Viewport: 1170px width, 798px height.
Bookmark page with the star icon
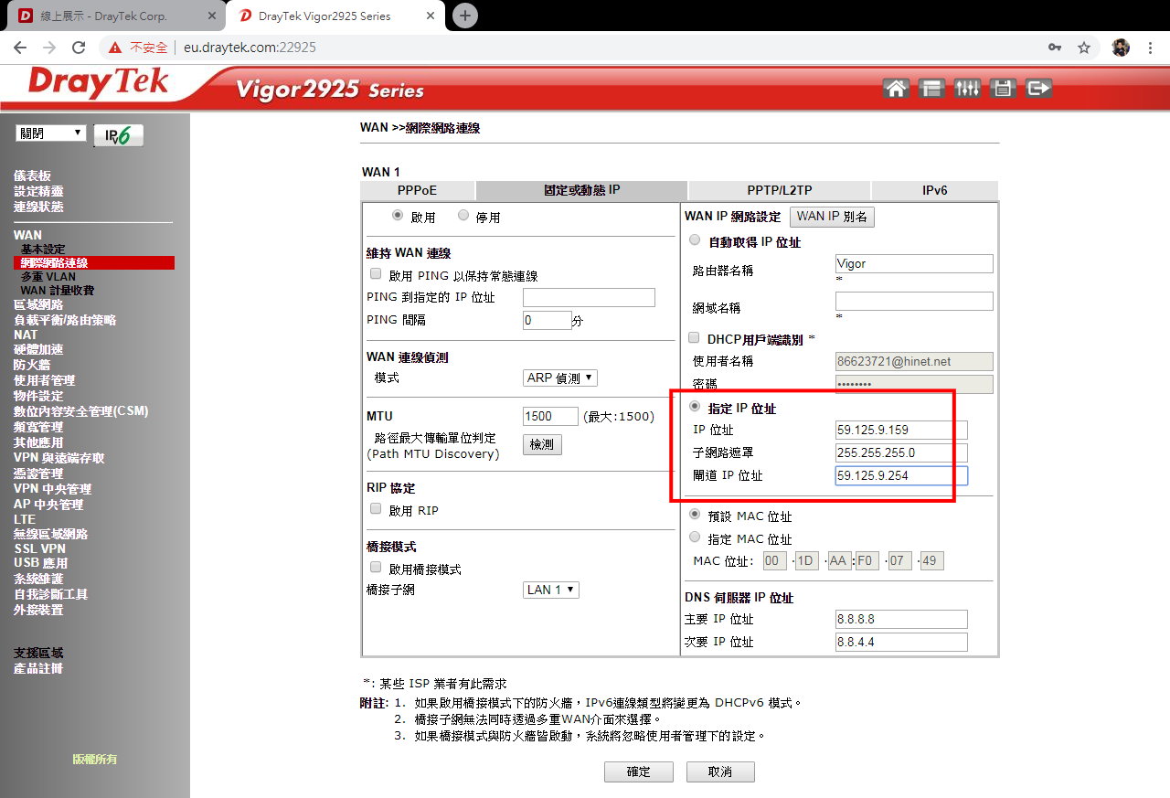point(1084,48)
